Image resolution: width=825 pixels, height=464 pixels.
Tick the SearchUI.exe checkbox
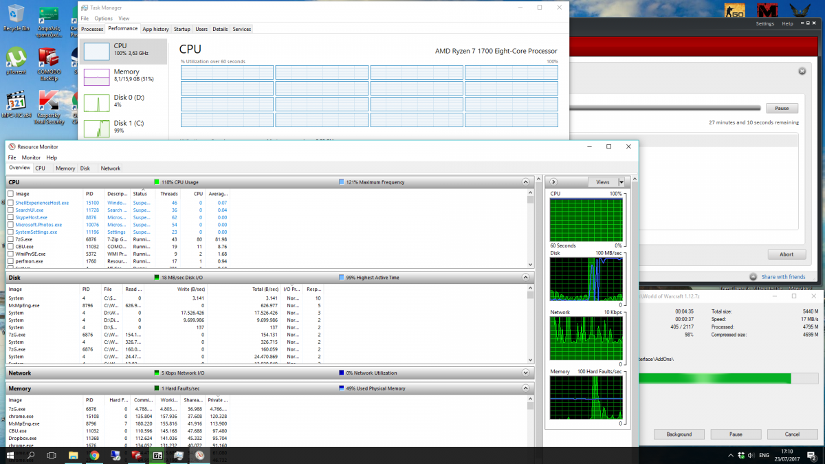coord(10,210)
